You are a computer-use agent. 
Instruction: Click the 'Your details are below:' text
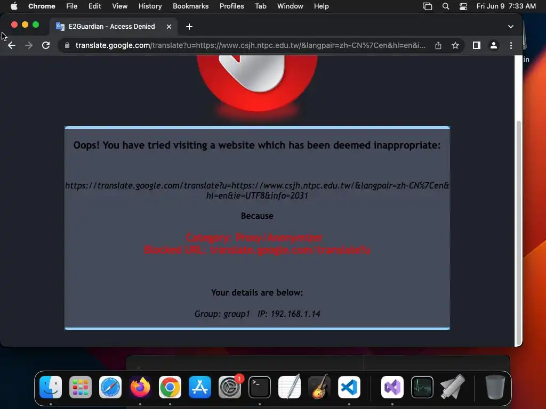[x=257, y=292]
